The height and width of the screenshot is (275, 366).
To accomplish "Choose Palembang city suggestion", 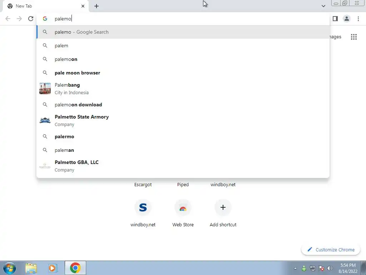I will pos(183,89).
